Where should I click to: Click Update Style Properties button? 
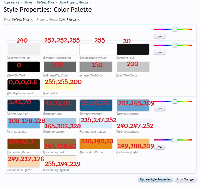pos(155,179)
